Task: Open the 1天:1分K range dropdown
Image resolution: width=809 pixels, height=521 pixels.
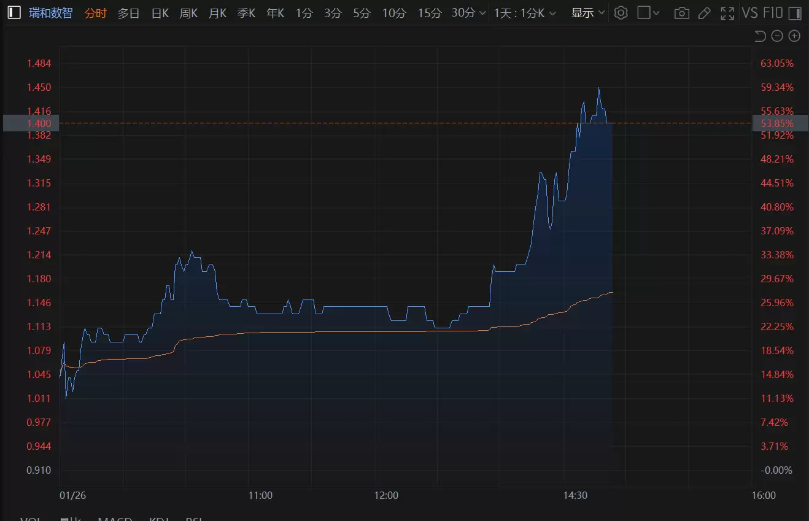Action: click(x=525, y=13)
